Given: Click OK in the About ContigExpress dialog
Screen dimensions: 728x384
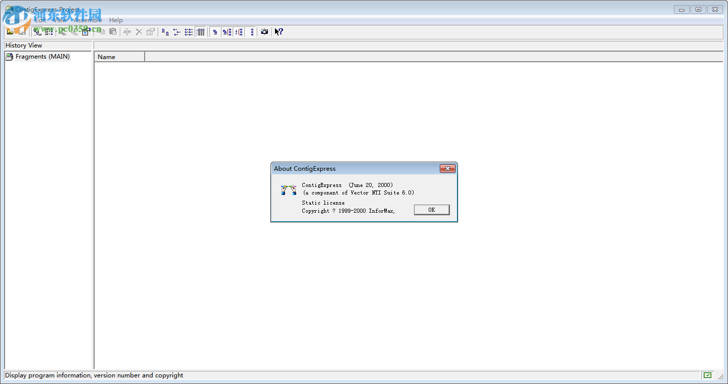Looking at the screenshot, I should point(431,210).
